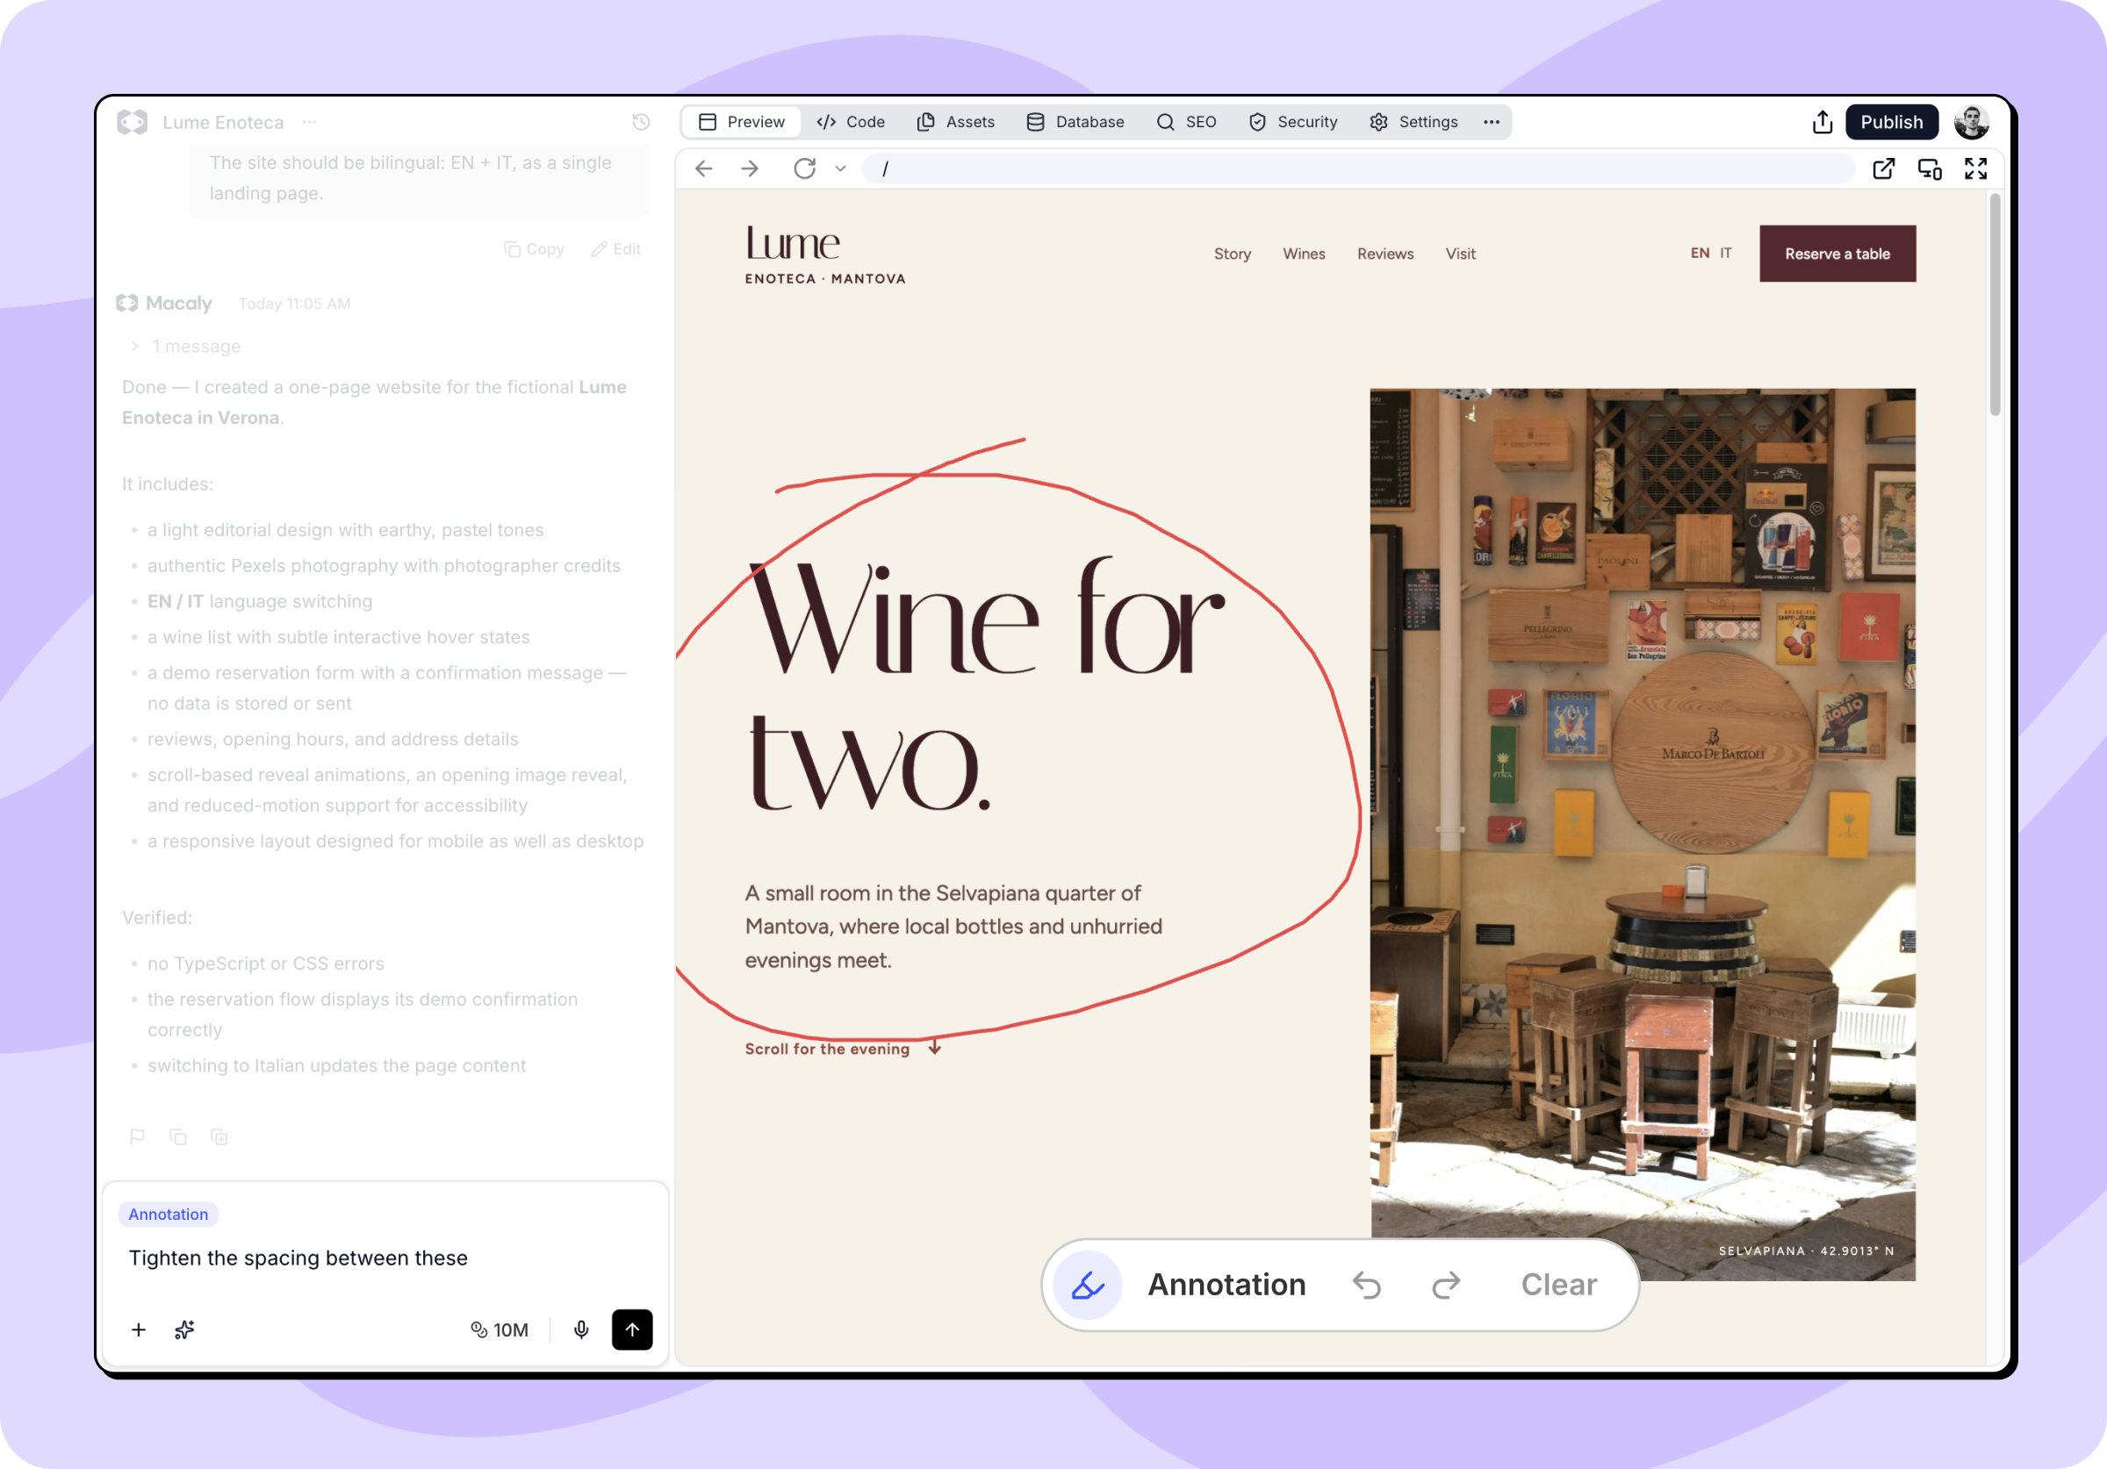
Task: Click the Macaly logo icon beside Lume Enoteca
Action: pos(133,122)
